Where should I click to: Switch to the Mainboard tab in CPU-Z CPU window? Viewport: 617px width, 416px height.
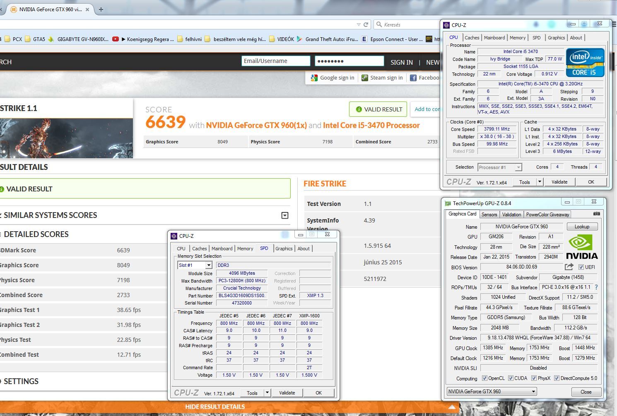pyautogui.click(x=494, y=38)
